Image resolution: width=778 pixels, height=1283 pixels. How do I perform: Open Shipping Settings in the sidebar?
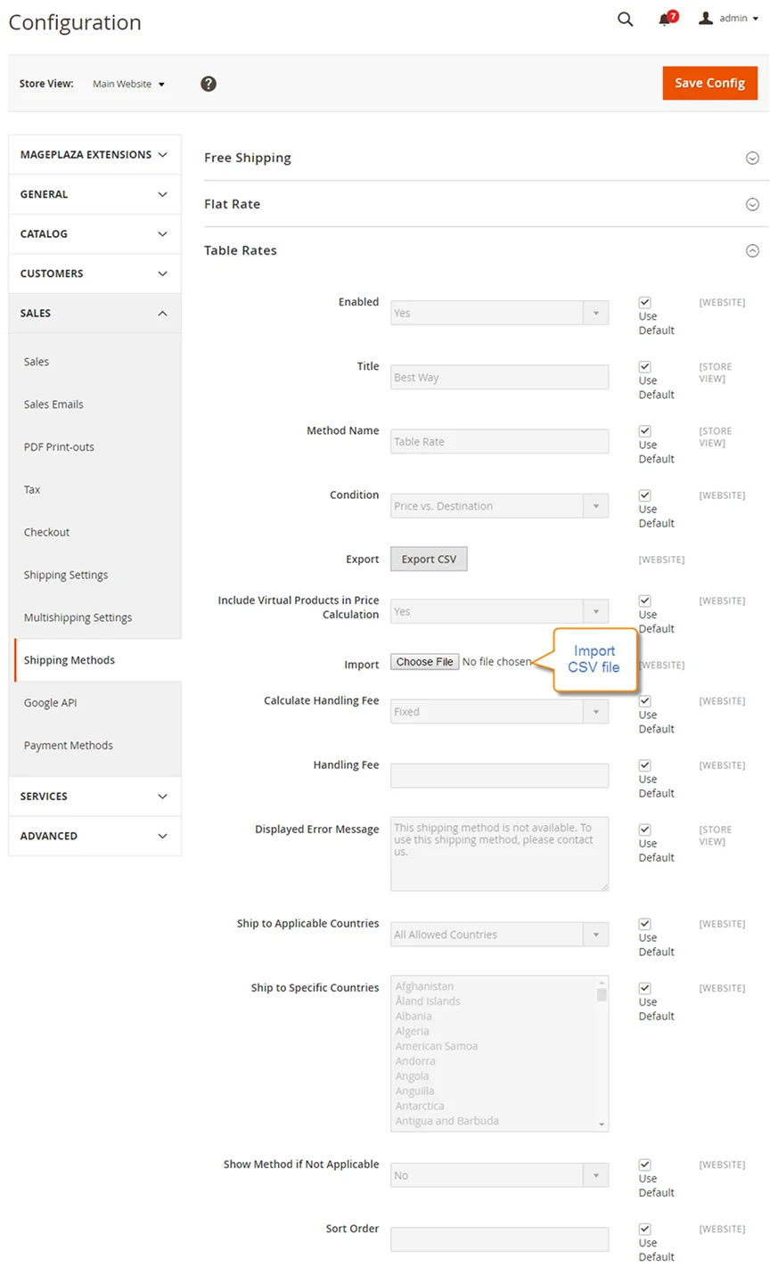click(x=65, y=575)
